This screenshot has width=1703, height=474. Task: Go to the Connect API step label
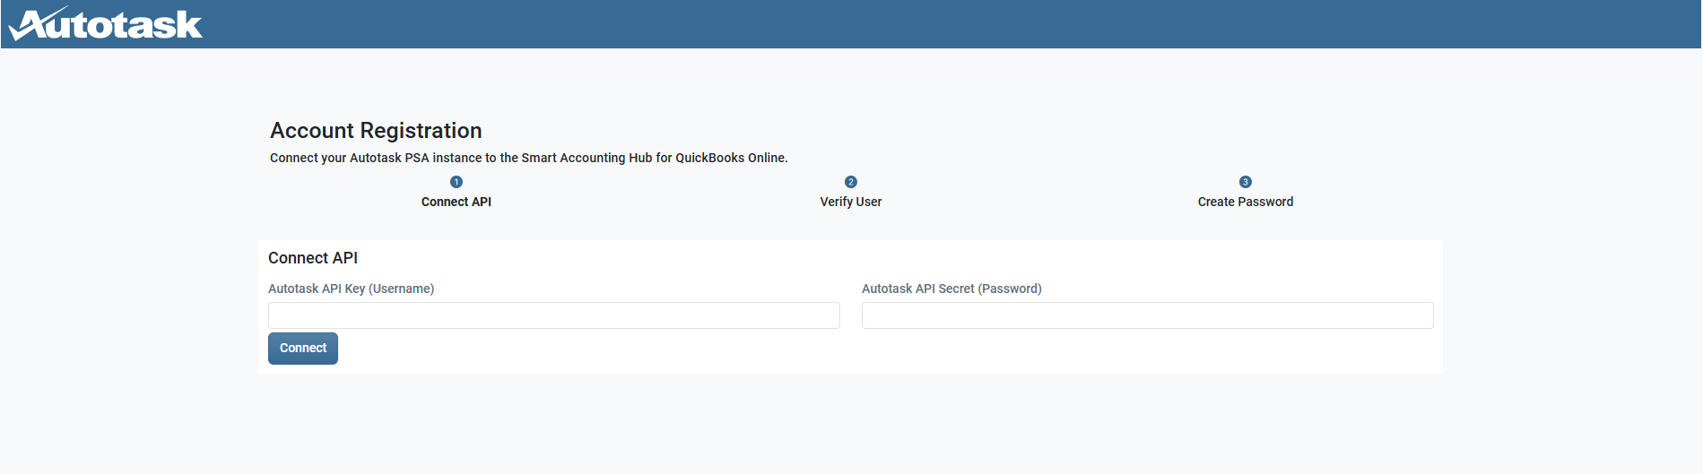456,202
